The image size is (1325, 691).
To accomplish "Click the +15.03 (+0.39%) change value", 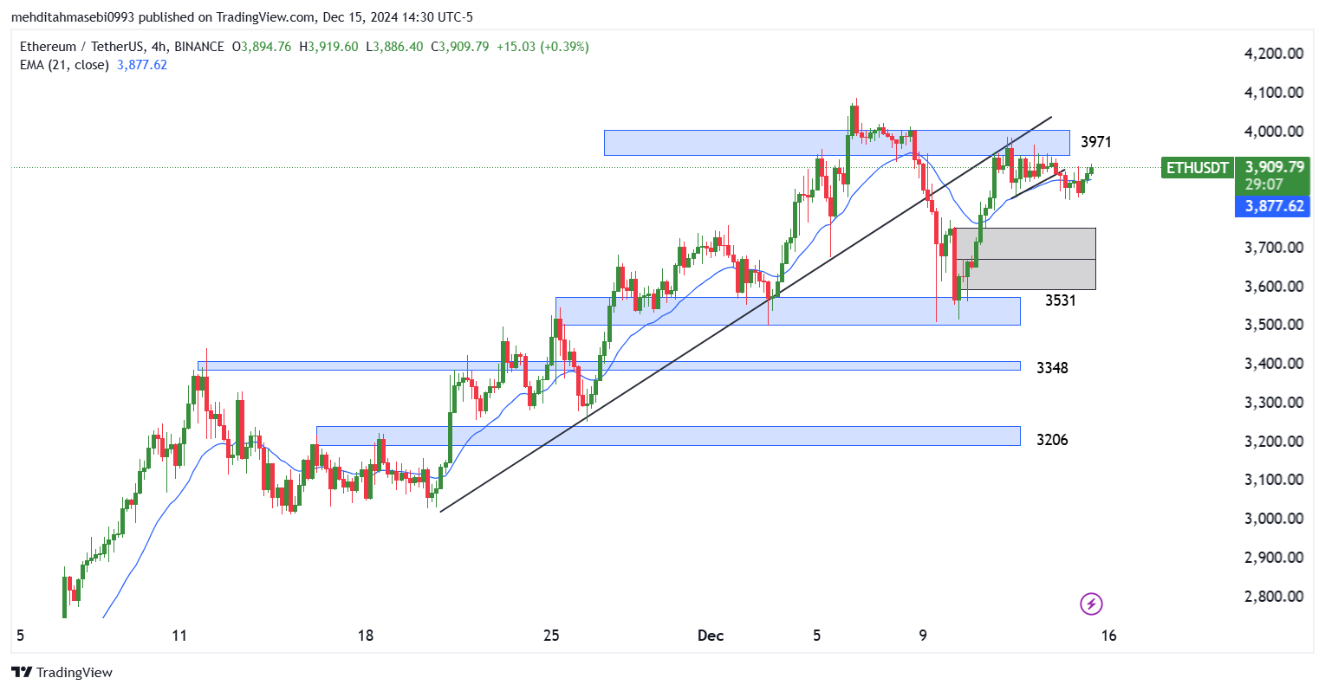I will coord(542,47).
